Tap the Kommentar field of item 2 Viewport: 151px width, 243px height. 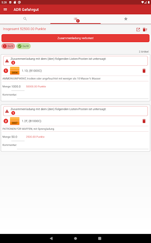83,145
